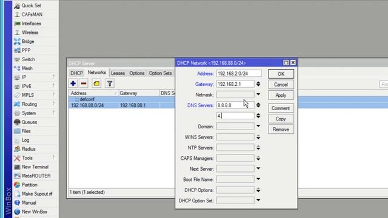
Task: Switch to the DHCP tab
Action: [76, 73]
